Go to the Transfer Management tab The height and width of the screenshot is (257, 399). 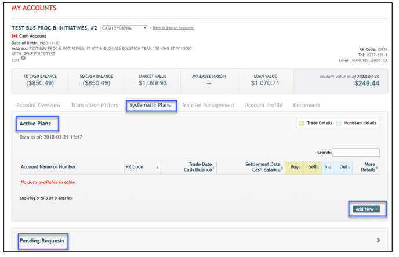pos(208,105)
